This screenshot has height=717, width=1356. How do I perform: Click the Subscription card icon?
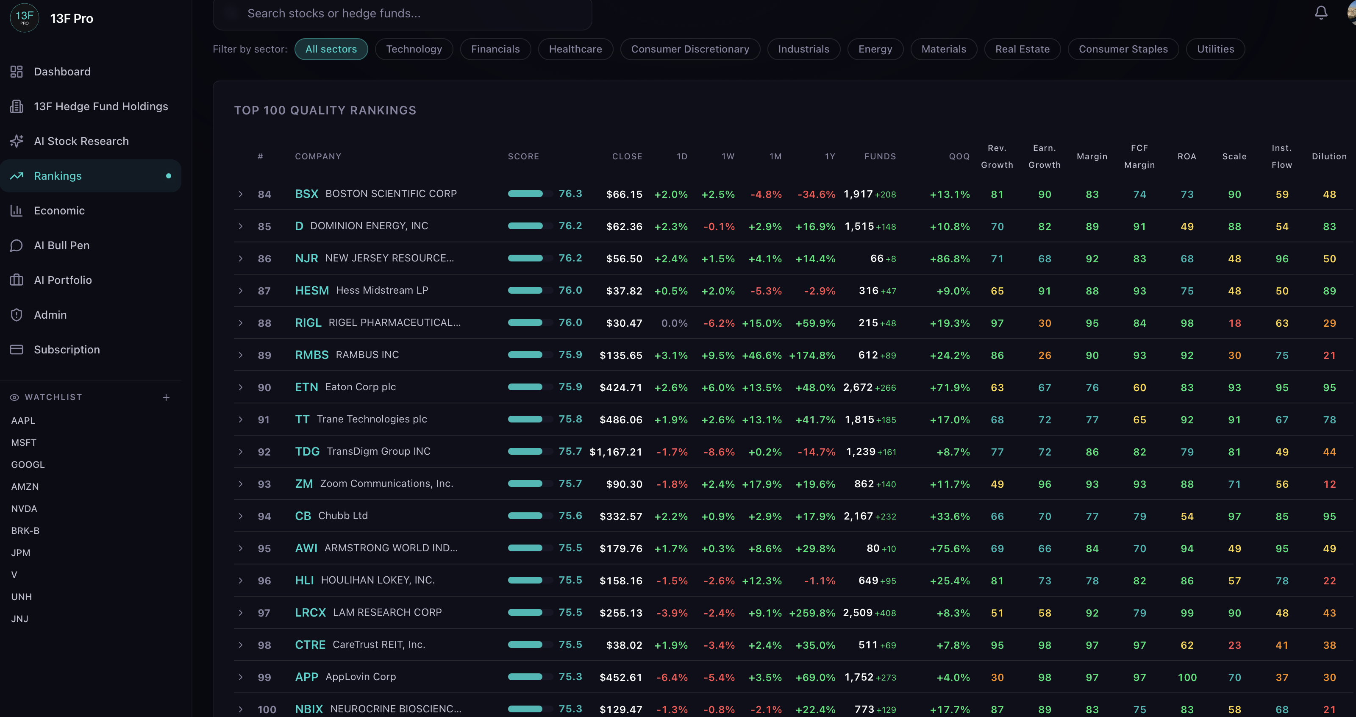point(17,350)
